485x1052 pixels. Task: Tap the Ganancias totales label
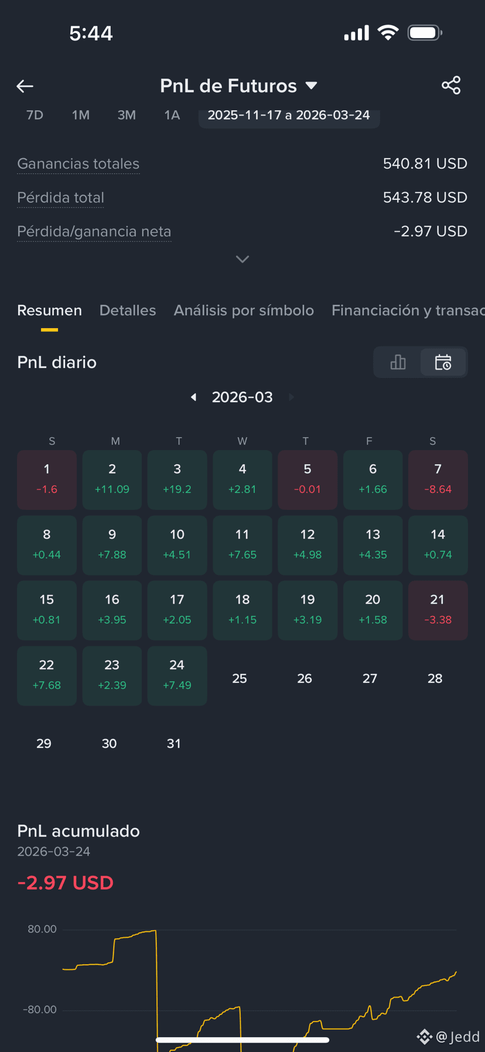coord(78,164)
